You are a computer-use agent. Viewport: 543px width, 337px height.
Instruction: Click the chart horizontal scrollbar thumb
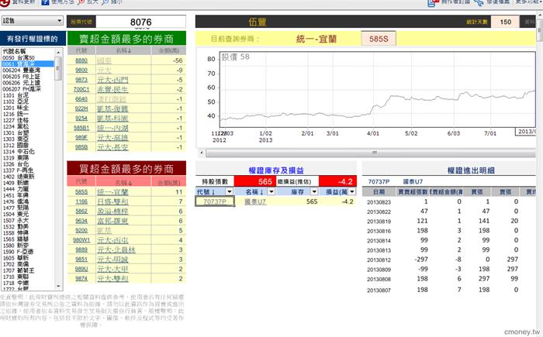pyautogui.click(x=372, y=153)
